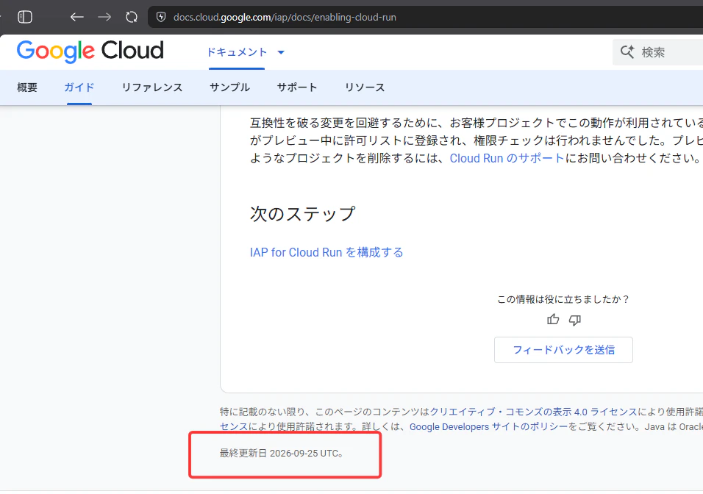703x494 pixels.
Task: Go back with the left arrow
Action: pos(77,17)
